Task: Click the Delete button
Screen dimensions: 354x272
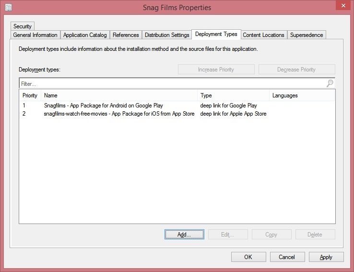Action: tap(315, 234)
